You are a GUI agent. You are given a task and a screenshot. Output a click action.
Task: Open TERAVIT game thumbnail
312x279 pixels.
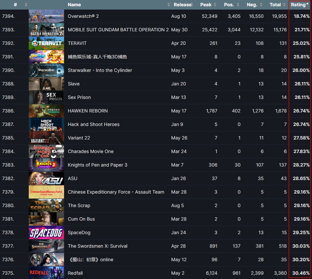[46, 43]
